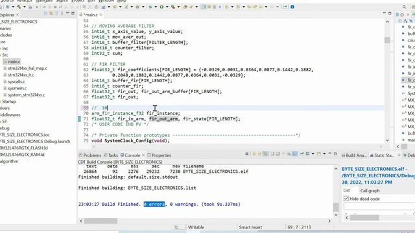The width and height of the screenshot is (415, 233).
Task: Click the editor scroll up arrow
Action: point(387,22)
